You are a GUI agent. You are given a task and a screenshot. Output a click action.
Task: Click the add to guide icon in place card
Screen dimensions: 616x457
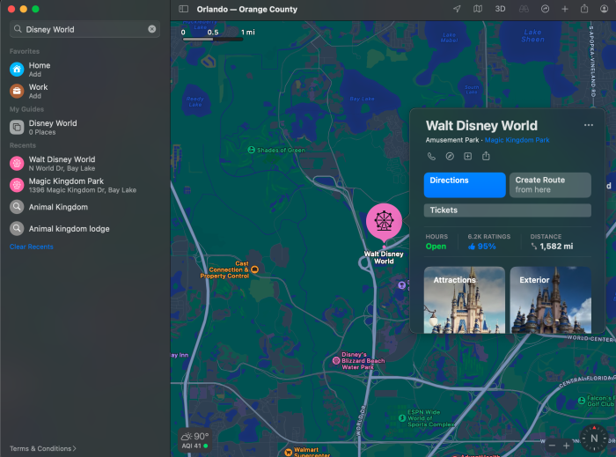click(x=468, y=157)
